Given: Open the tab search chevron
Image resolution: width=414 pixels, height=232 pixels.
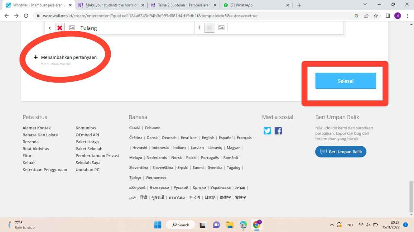Looking at the screenshot, I should [365, 5].
